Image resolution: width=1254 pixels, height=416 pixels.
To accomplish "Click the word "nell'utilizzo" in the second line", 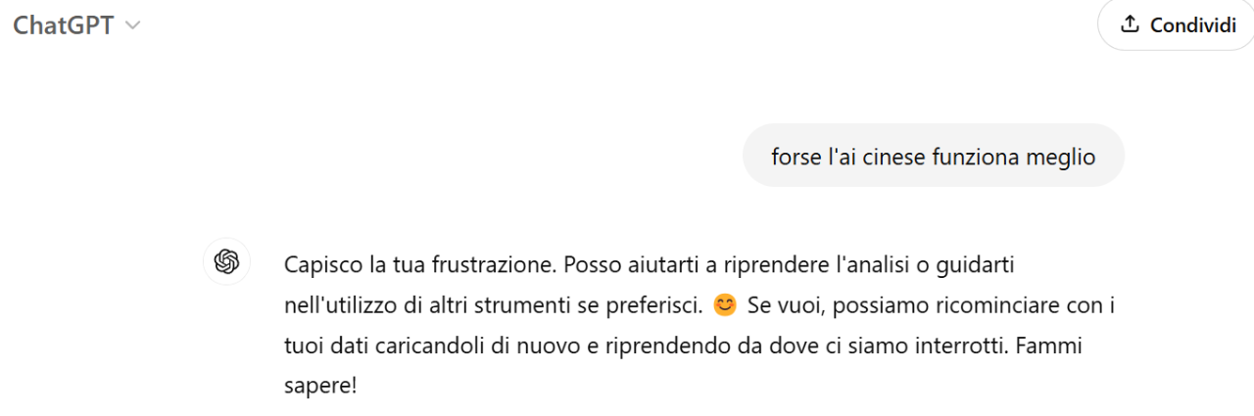I will tap(341, 306).
